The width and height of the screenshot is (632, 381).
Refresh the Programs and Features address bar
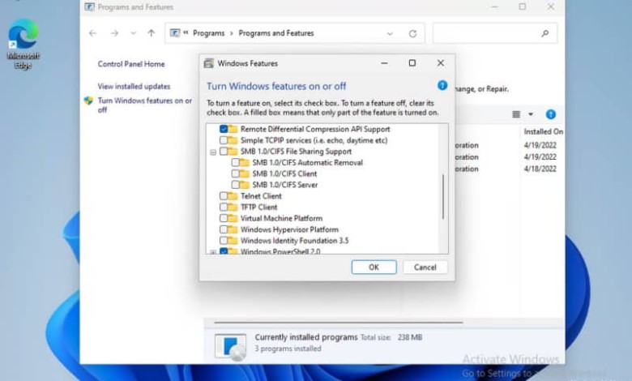pos(412,33)
